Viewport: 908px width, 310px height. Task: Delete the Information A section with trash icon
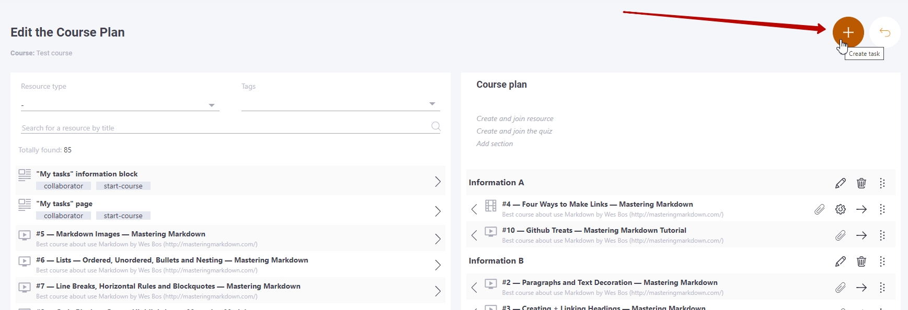[861, 183]
